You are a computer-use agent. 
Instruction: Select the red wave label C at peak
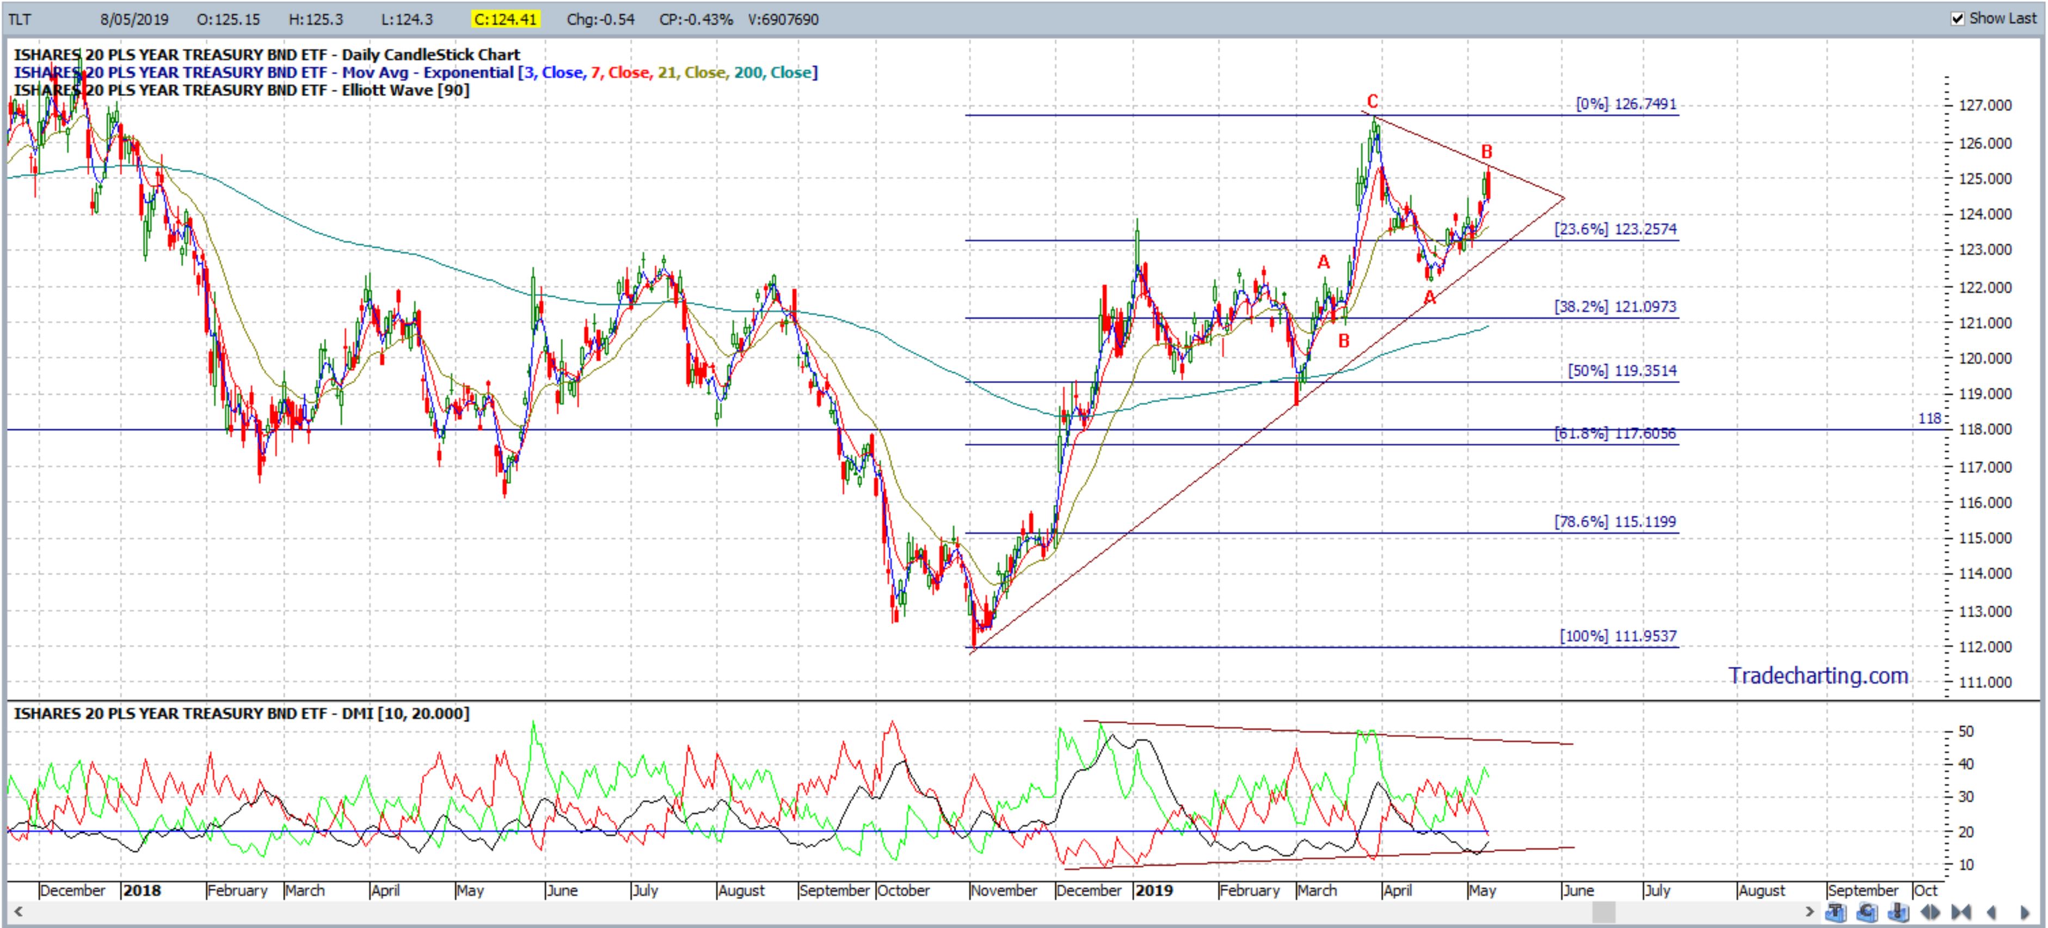pos(1372,102)
